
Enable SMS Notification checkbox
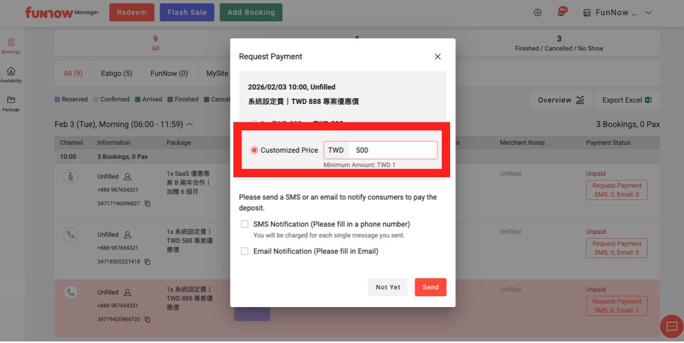244,225
